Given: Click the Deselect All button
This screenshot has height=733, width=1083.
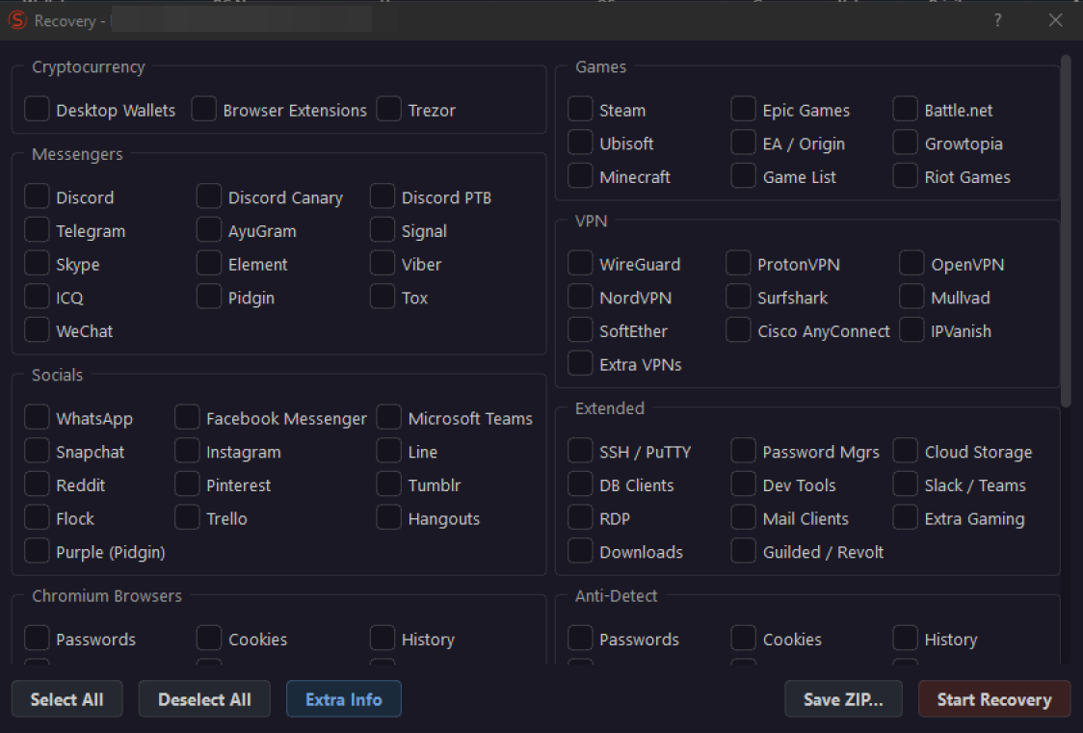Looking at the screenshot, I should [x=204, y=699].
